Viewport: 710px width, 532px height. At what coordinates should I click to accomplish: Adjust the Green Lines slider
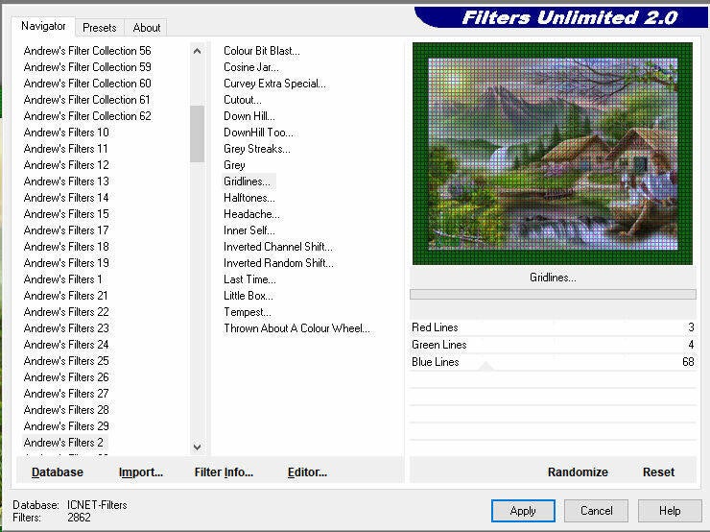(553, 345)
